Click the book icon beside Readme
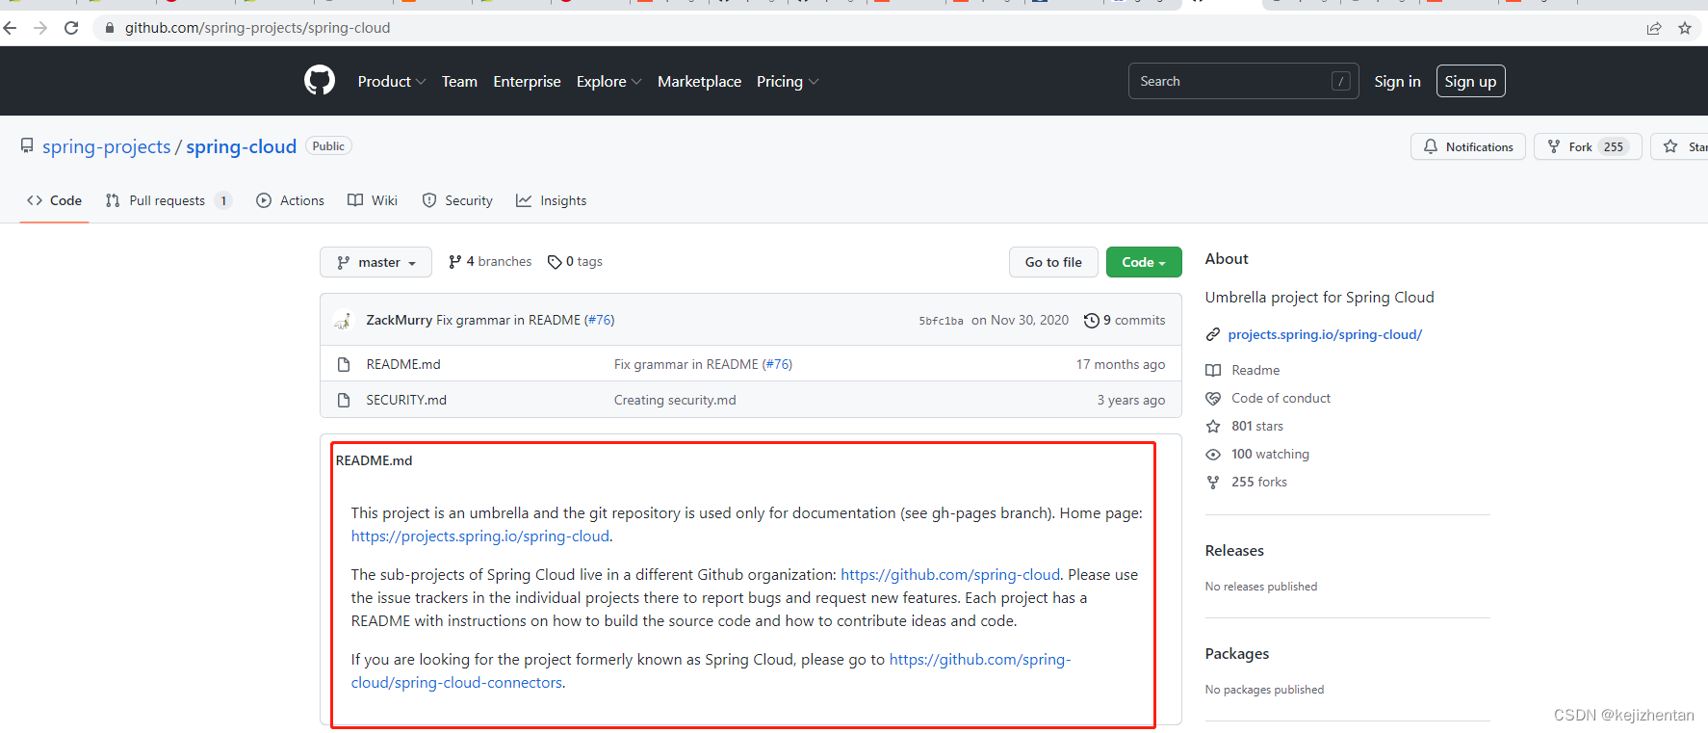Image resolution: width=1708 pixels, height=733 pixels. 1213,370
